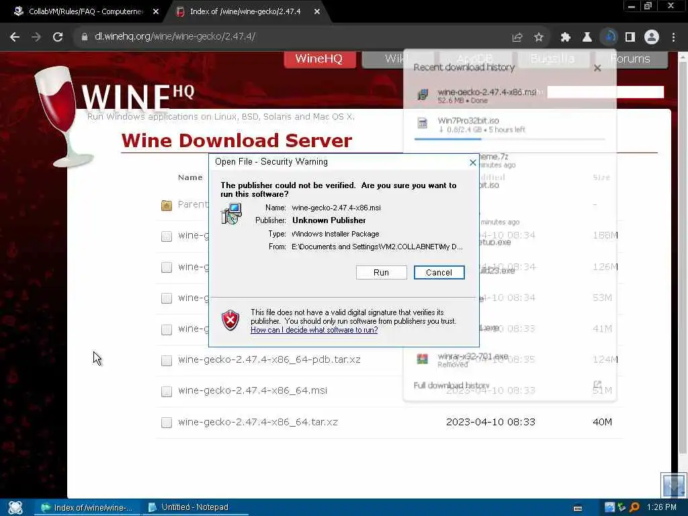Click the winrar-x32-701.exe icon in downloads
Screen dimensions: 688x516
(422, 359)
